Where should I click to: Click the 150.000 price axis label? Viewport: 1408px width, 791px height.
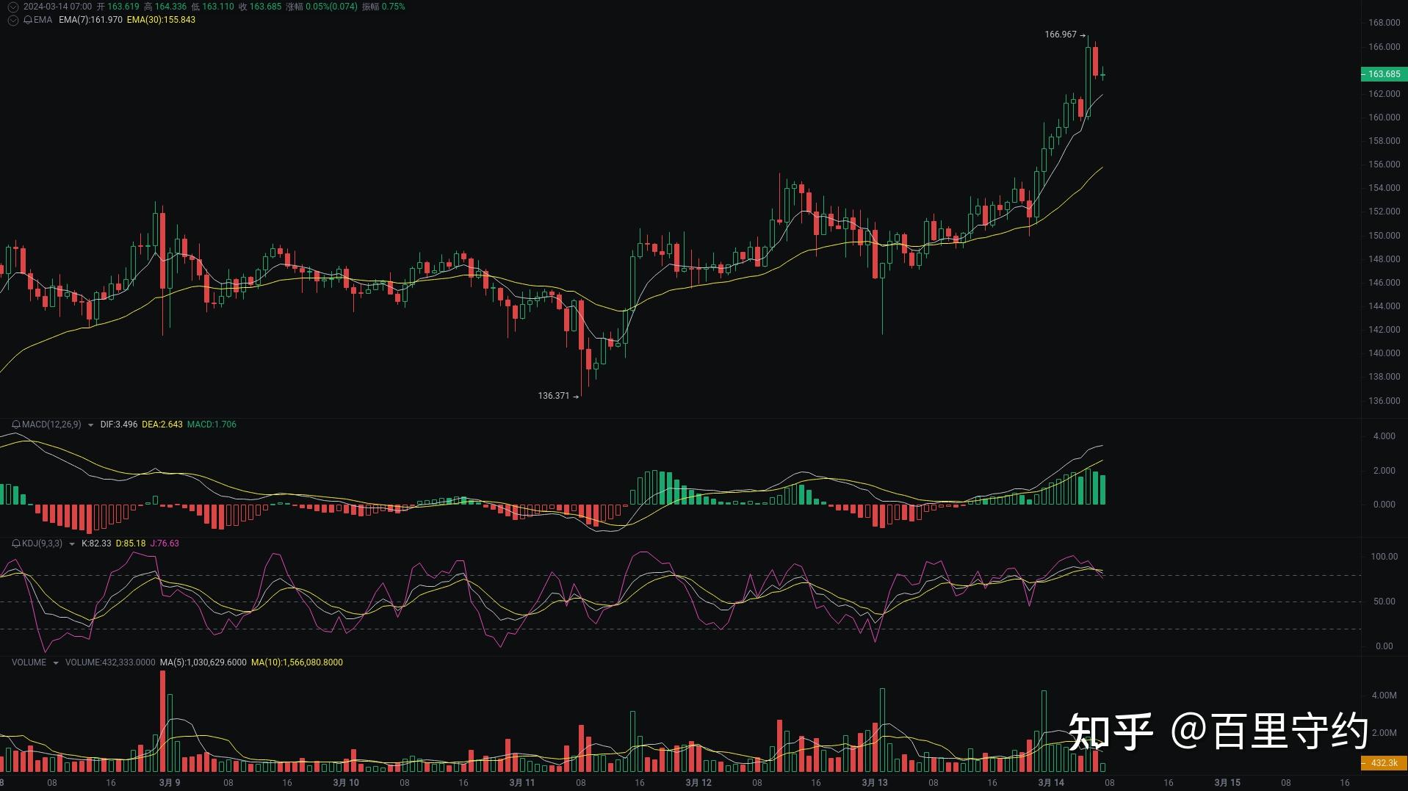point(1384,236)
